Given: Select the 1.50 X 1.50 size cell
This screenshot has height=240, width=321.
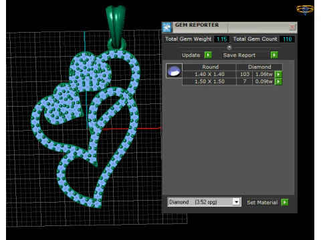Looking at the screenshot, I should [209, 81].
